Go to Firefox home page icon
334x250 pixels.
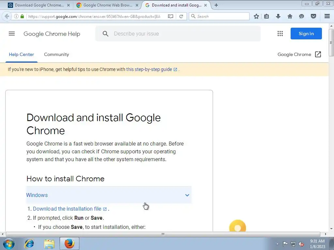[x=290, y=16]
